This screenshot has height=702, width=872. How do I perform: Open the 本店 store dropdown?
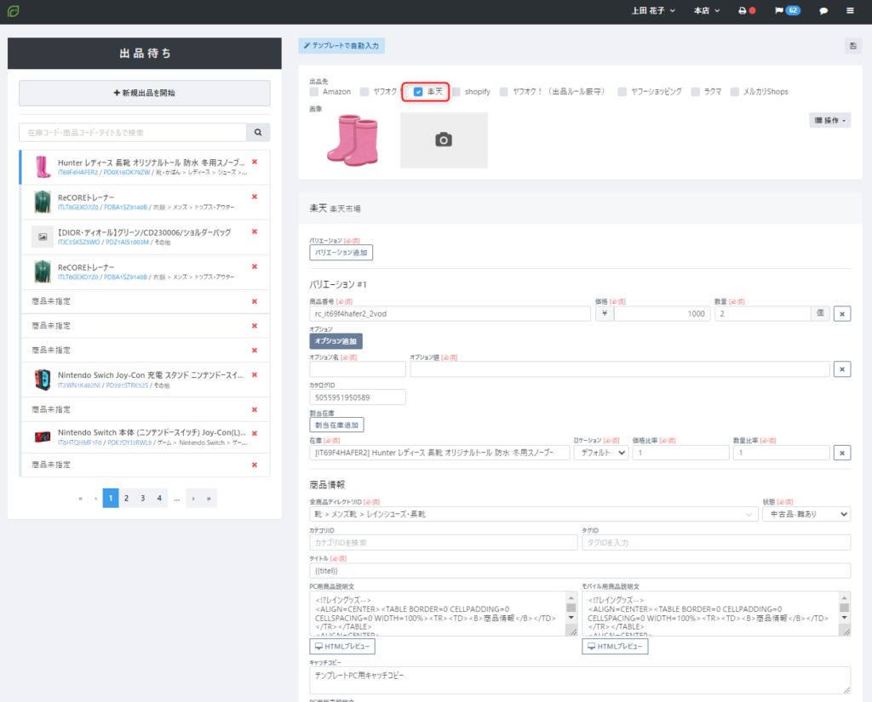pos(707,10)
